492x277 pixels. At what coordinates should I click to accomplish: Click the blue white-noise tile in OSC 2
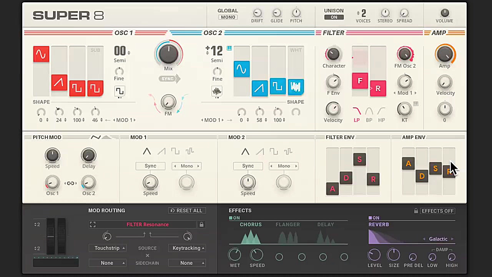pyautogui.click(x=296, y=87)
